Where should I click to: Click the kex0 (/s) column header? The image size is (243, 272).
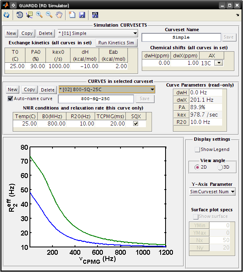(x=58, y=55)
